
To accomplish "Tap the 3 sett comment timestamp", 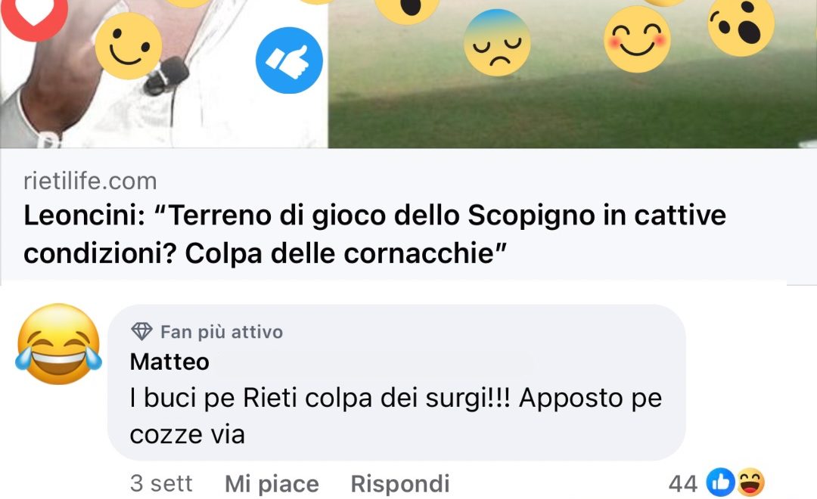I will pos(161,484).
